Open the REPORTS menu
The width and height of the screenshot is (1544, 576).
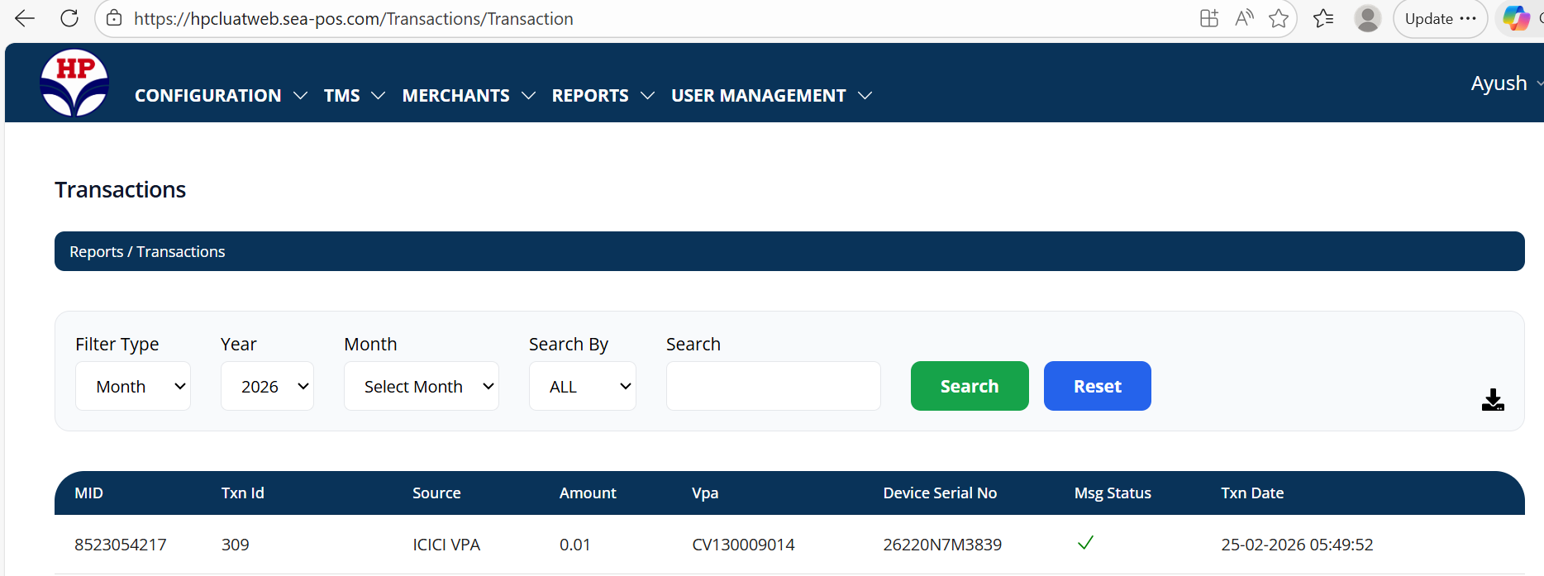click(603, 96)
